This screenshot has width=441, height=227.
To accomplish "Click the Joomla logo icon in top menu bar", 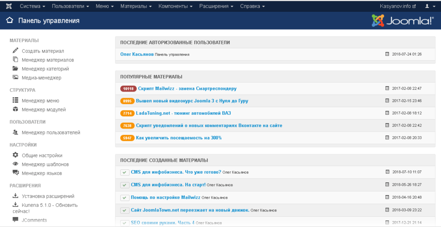I will [9, 6].
